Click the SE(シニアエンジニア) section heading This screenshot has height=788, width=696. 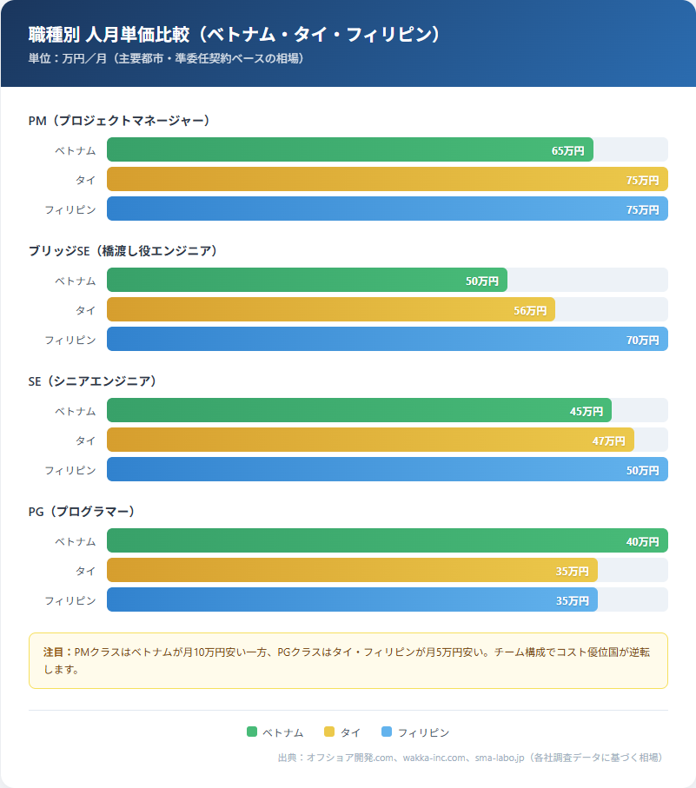92,381
